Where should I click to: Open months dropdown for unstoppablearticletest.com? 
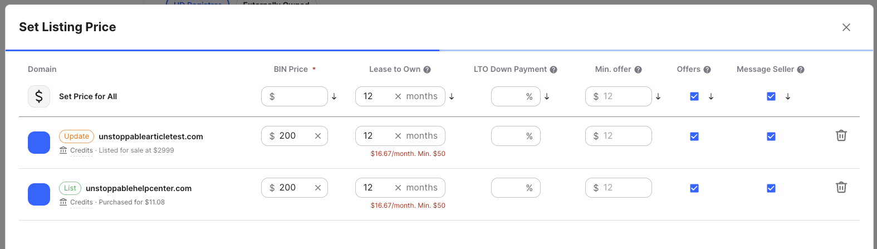pos(422,136)
